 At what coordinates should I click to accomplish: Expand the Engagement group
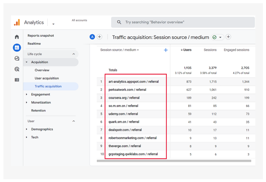(x=27, y=94)
